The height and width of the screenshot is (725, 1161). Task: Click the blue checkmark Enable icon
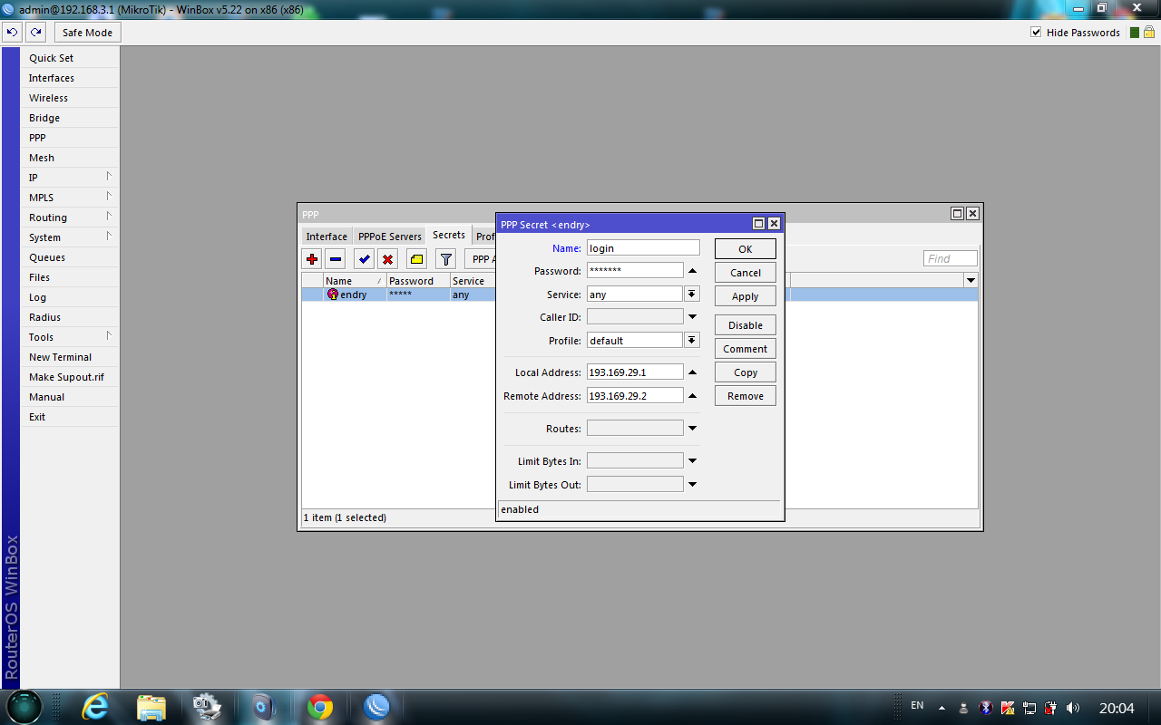(364, 259)
